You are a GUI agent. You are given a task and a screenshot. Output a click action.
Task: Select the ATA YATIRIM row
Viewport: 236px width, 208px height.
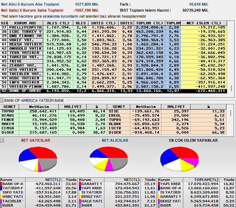(114, 70)
